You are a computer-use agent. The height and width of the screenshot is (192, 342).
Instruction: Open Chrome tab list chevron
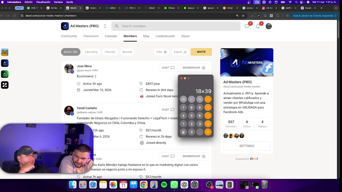click(336, 8)
